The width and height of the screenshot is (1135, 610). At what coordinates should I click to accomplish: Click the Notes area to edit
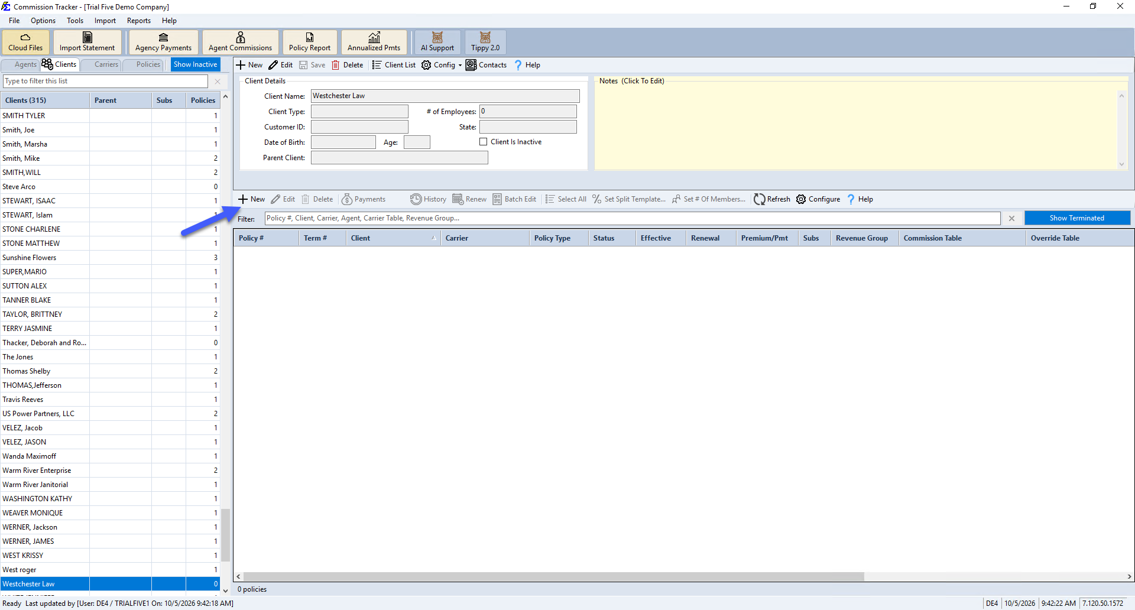856,128
